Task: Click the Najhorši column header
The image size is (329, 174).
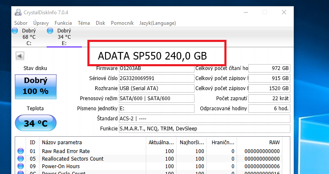Action: 192,143
